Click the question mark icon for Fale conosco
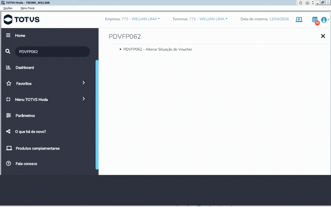This screenshot has height=207, width=331. 9,164
